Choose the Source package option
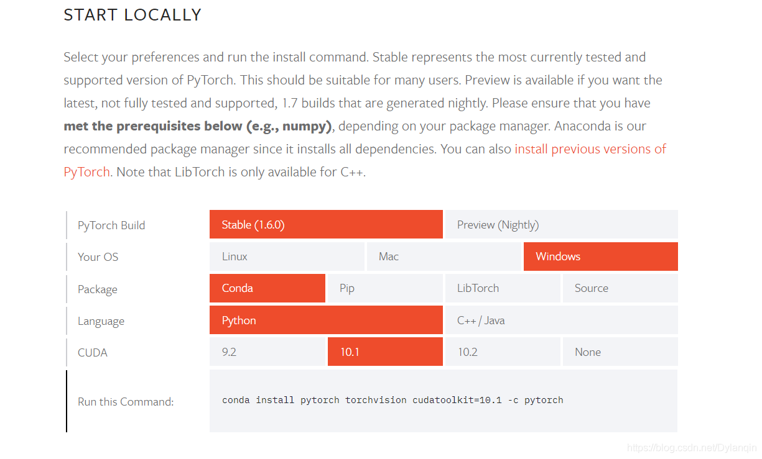762x459 pixels. (620, 288)
